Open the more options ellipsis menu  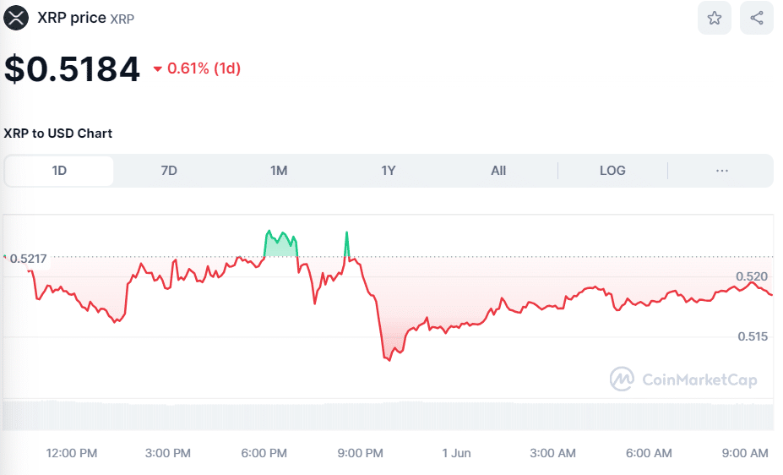(722, 171)
